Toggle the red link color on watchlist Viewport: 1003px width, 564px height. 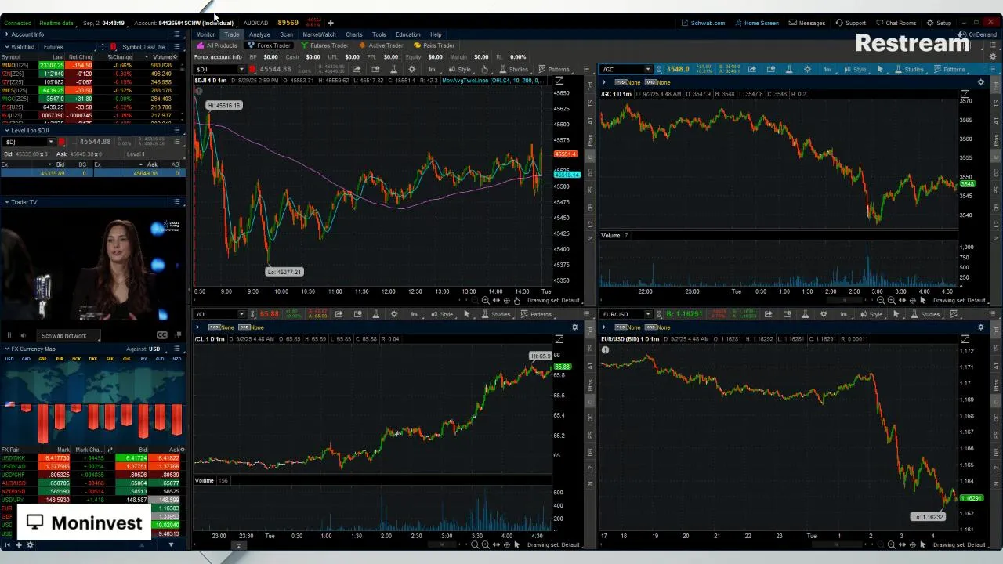114,47
